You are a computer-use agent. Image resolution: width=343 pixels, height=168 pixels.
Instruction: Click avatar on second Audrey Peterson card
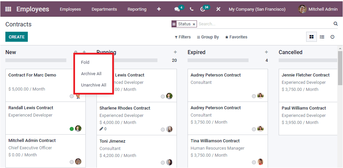click(x=260, y=129)
